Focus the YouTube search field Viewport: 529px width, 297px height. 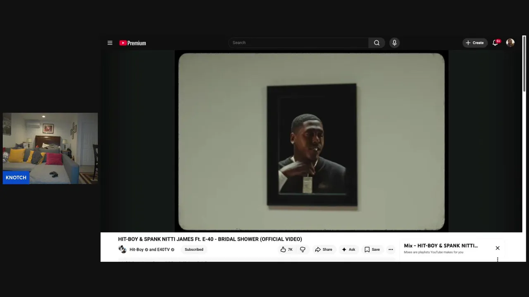tap(298, 42)
